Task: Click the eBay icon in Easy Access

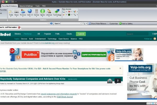Action: click(x=64, y=15)
